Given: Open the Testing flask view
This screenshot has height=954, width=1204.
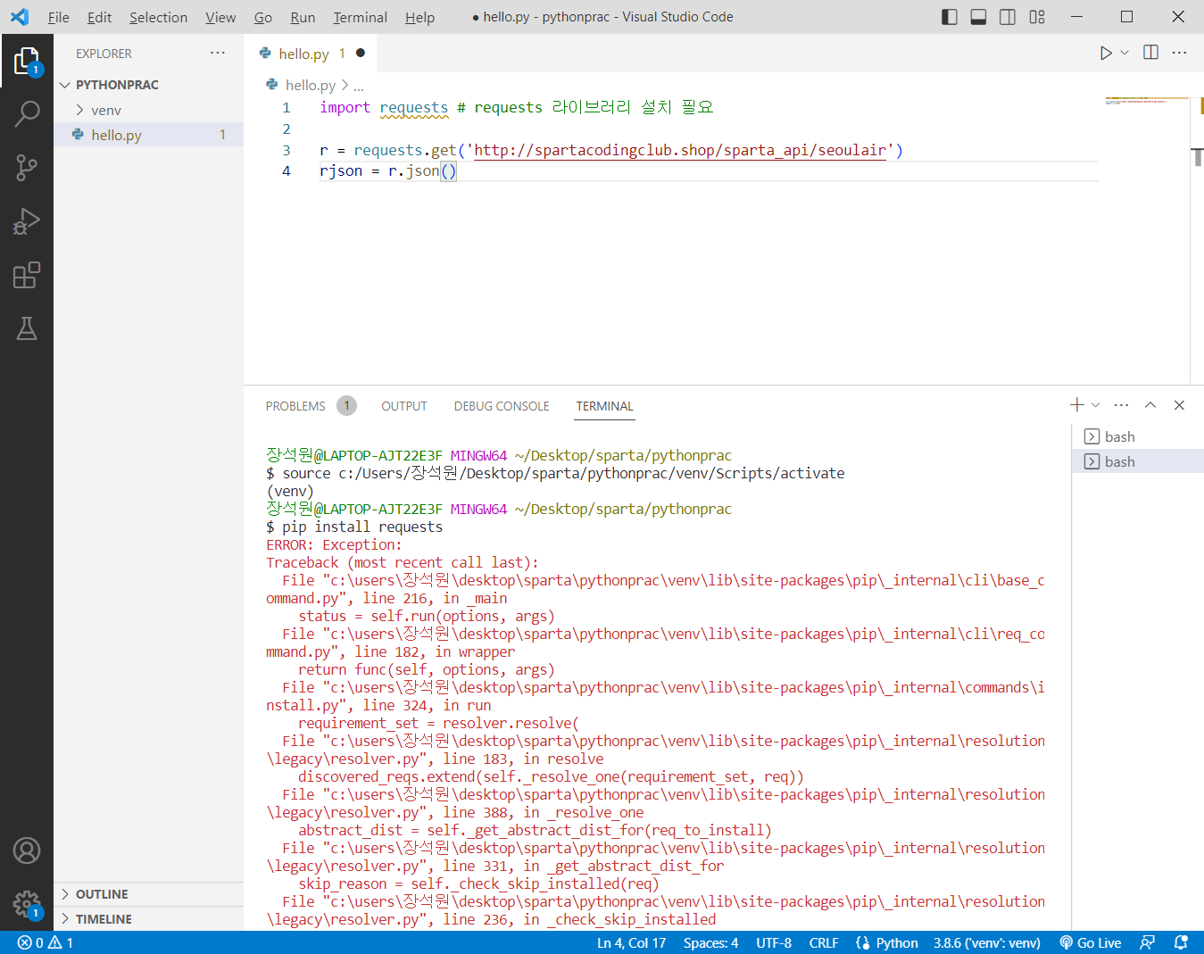Looking at the screenshot, I should click(x=27, y=328).
